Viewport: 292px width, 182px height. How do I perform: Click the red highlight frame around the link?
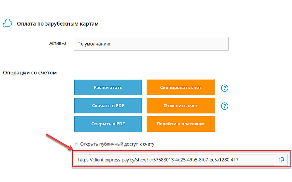(x=179, y=151)
